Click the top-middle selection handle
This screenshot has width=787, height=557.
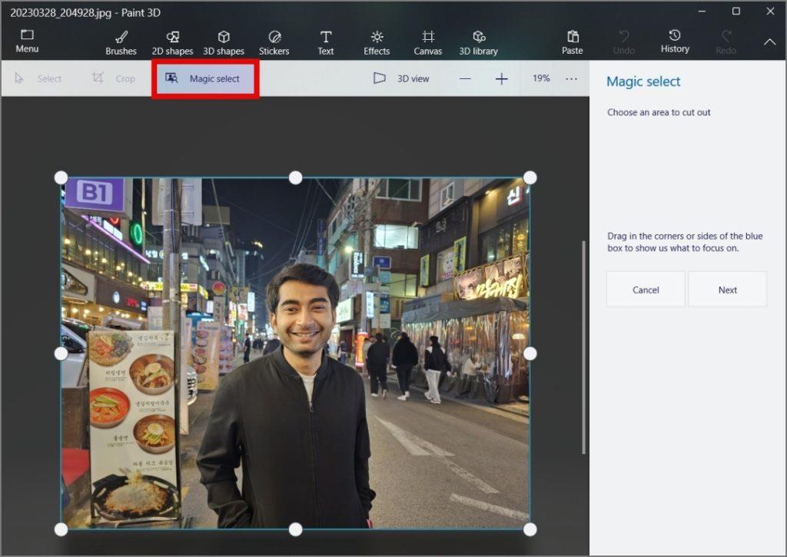pyautogui.click(x=296, y=177)
